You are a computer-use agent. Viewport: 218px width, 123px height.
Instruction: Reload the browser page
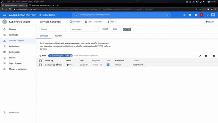click(10, 9)
